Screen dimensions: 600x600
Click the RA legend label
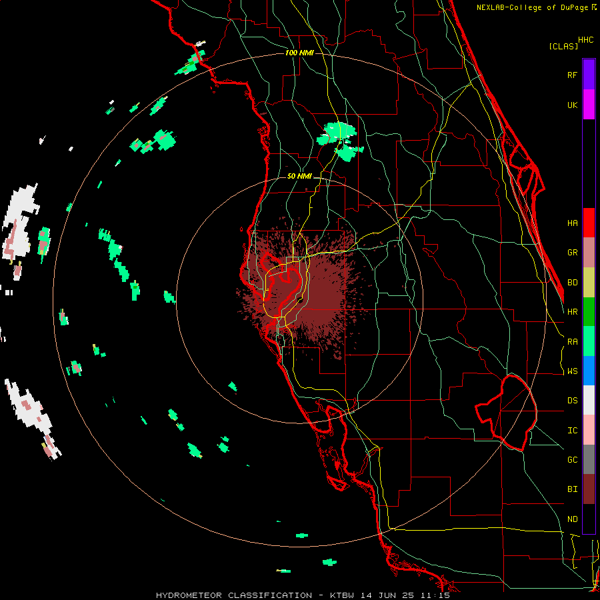point(572,341)
